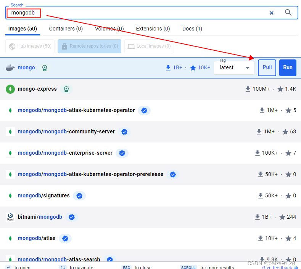Open mongodb-community-server result
The height and width of the screenshot is (269, 301).
coord(66,131)
